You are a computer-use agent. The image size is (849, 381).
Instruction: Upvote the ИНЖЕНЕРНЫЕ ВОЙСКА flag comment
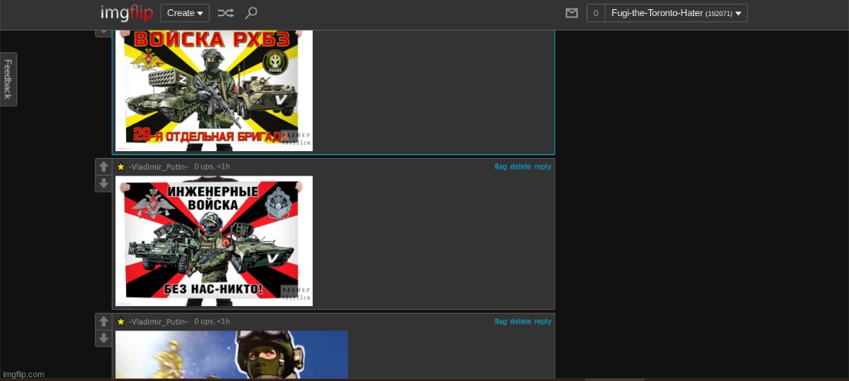pos(103,167)
